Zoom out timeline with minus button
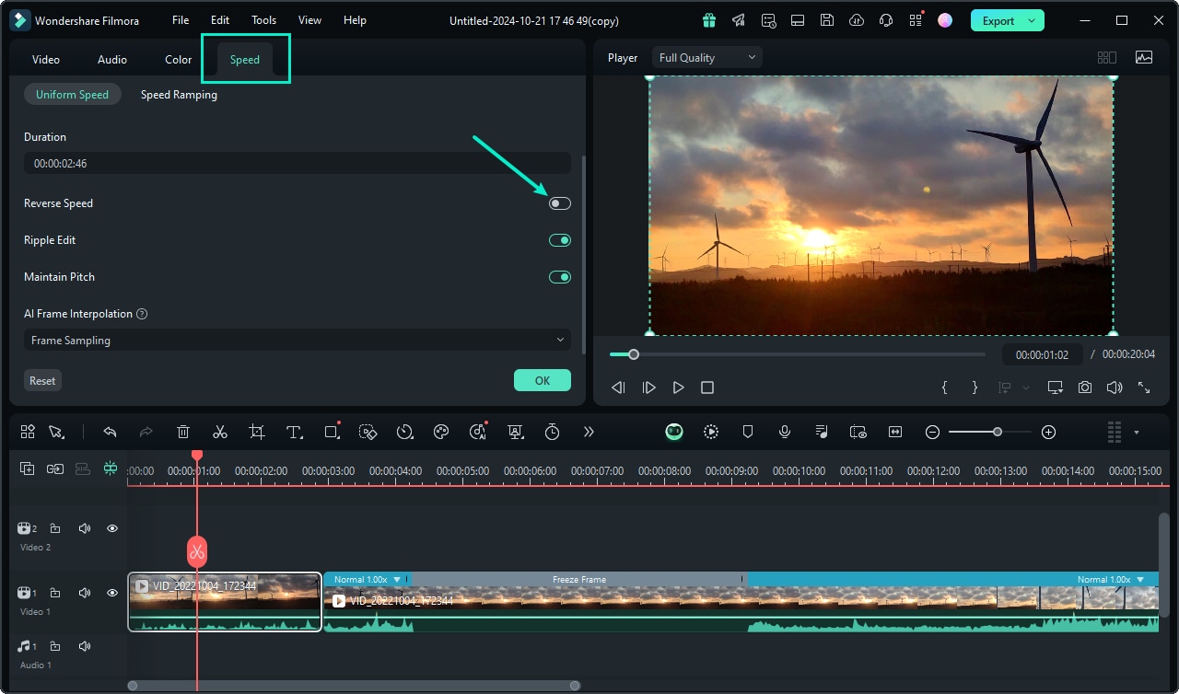Screen dimensions: 1179x694 click(x=932, y=432)
